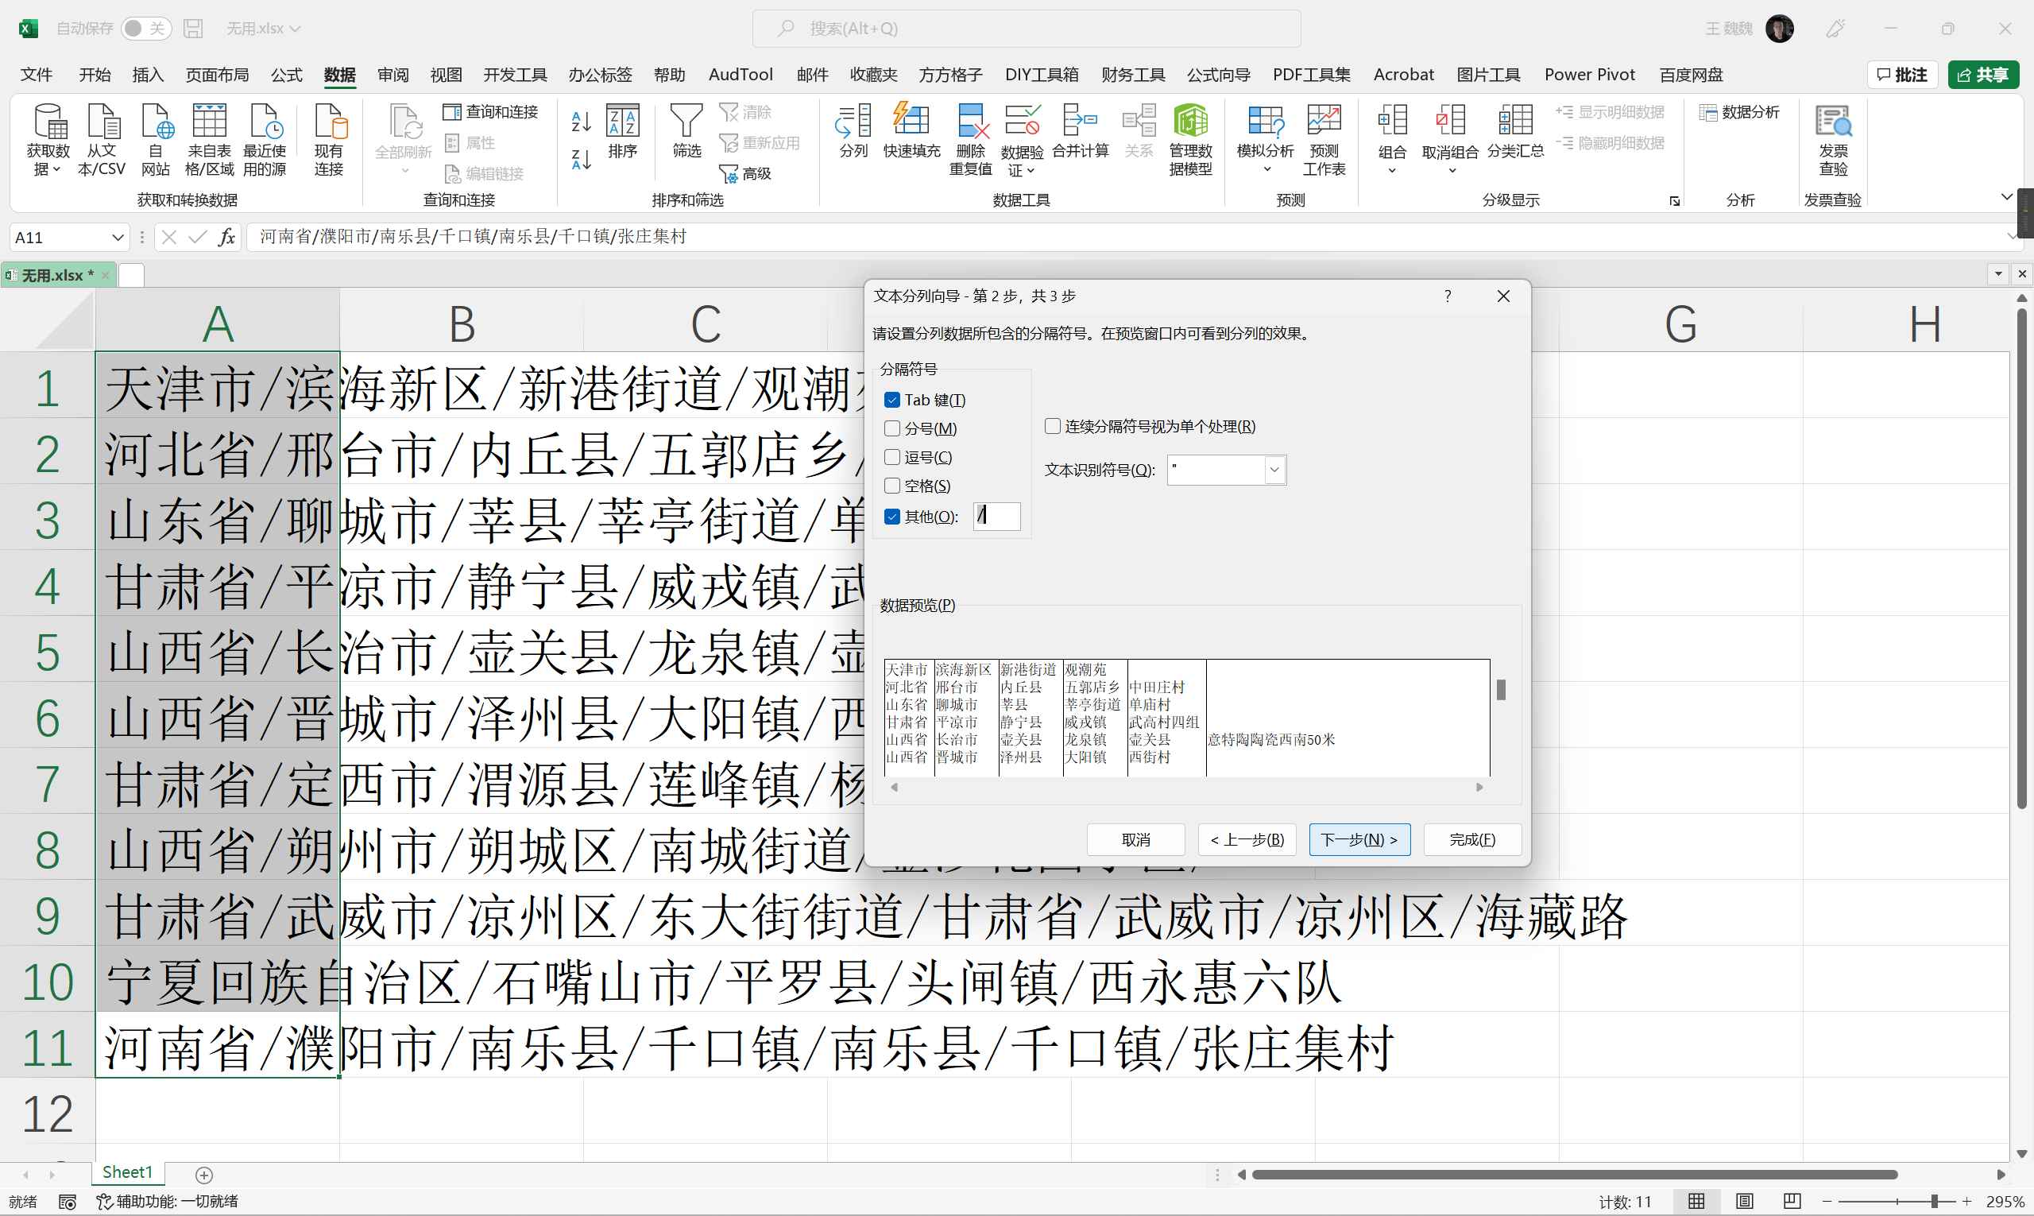Expand the Name Box dropdown arrow

point(117,238)
